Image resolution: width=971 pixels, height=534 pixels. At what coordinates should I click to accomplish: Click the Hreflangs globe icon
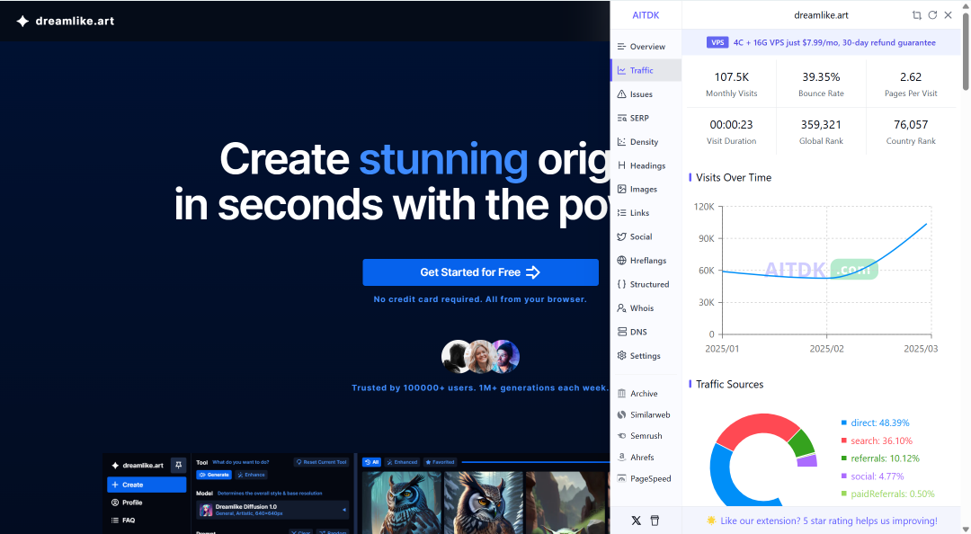point(622,260)
